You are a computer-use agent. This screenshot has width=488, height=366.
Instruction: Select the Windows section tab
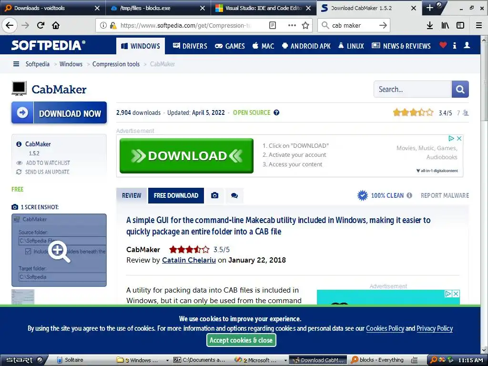click(141, 46)
